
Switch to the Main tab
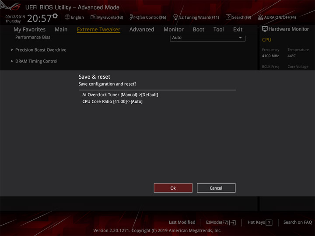pyautogui.click(x=61, y=30)
